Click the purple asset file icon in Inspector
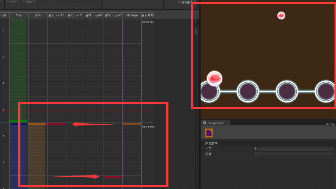 click(x=209, y=133)
